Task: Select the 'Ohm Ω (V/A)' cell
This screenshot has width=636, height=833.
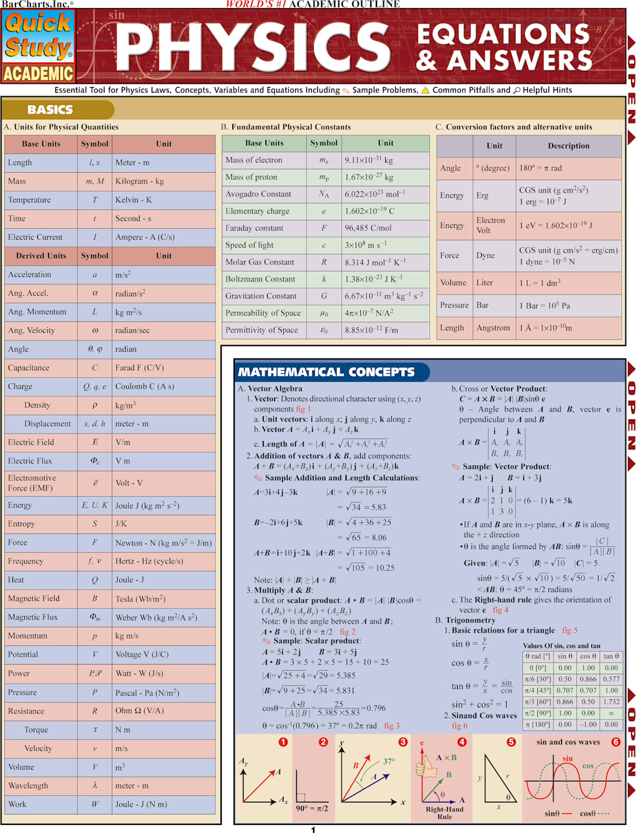Action: point(164,711)
